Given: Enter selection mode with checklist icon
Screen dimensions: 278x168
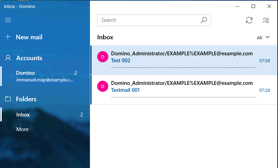Looking at the screenshot, I should 266,20.
